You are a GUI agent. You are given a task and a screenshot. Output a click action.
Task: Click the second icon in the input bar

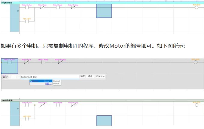click(x=7, y=77)
